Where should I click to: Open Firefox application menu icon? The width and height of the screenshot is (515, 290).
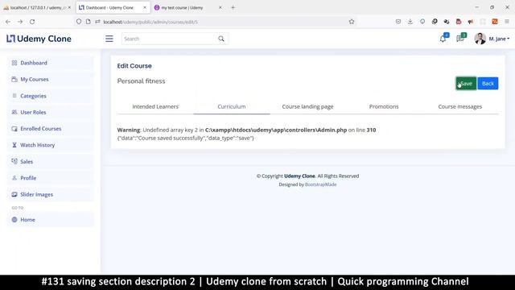[507, 22]
